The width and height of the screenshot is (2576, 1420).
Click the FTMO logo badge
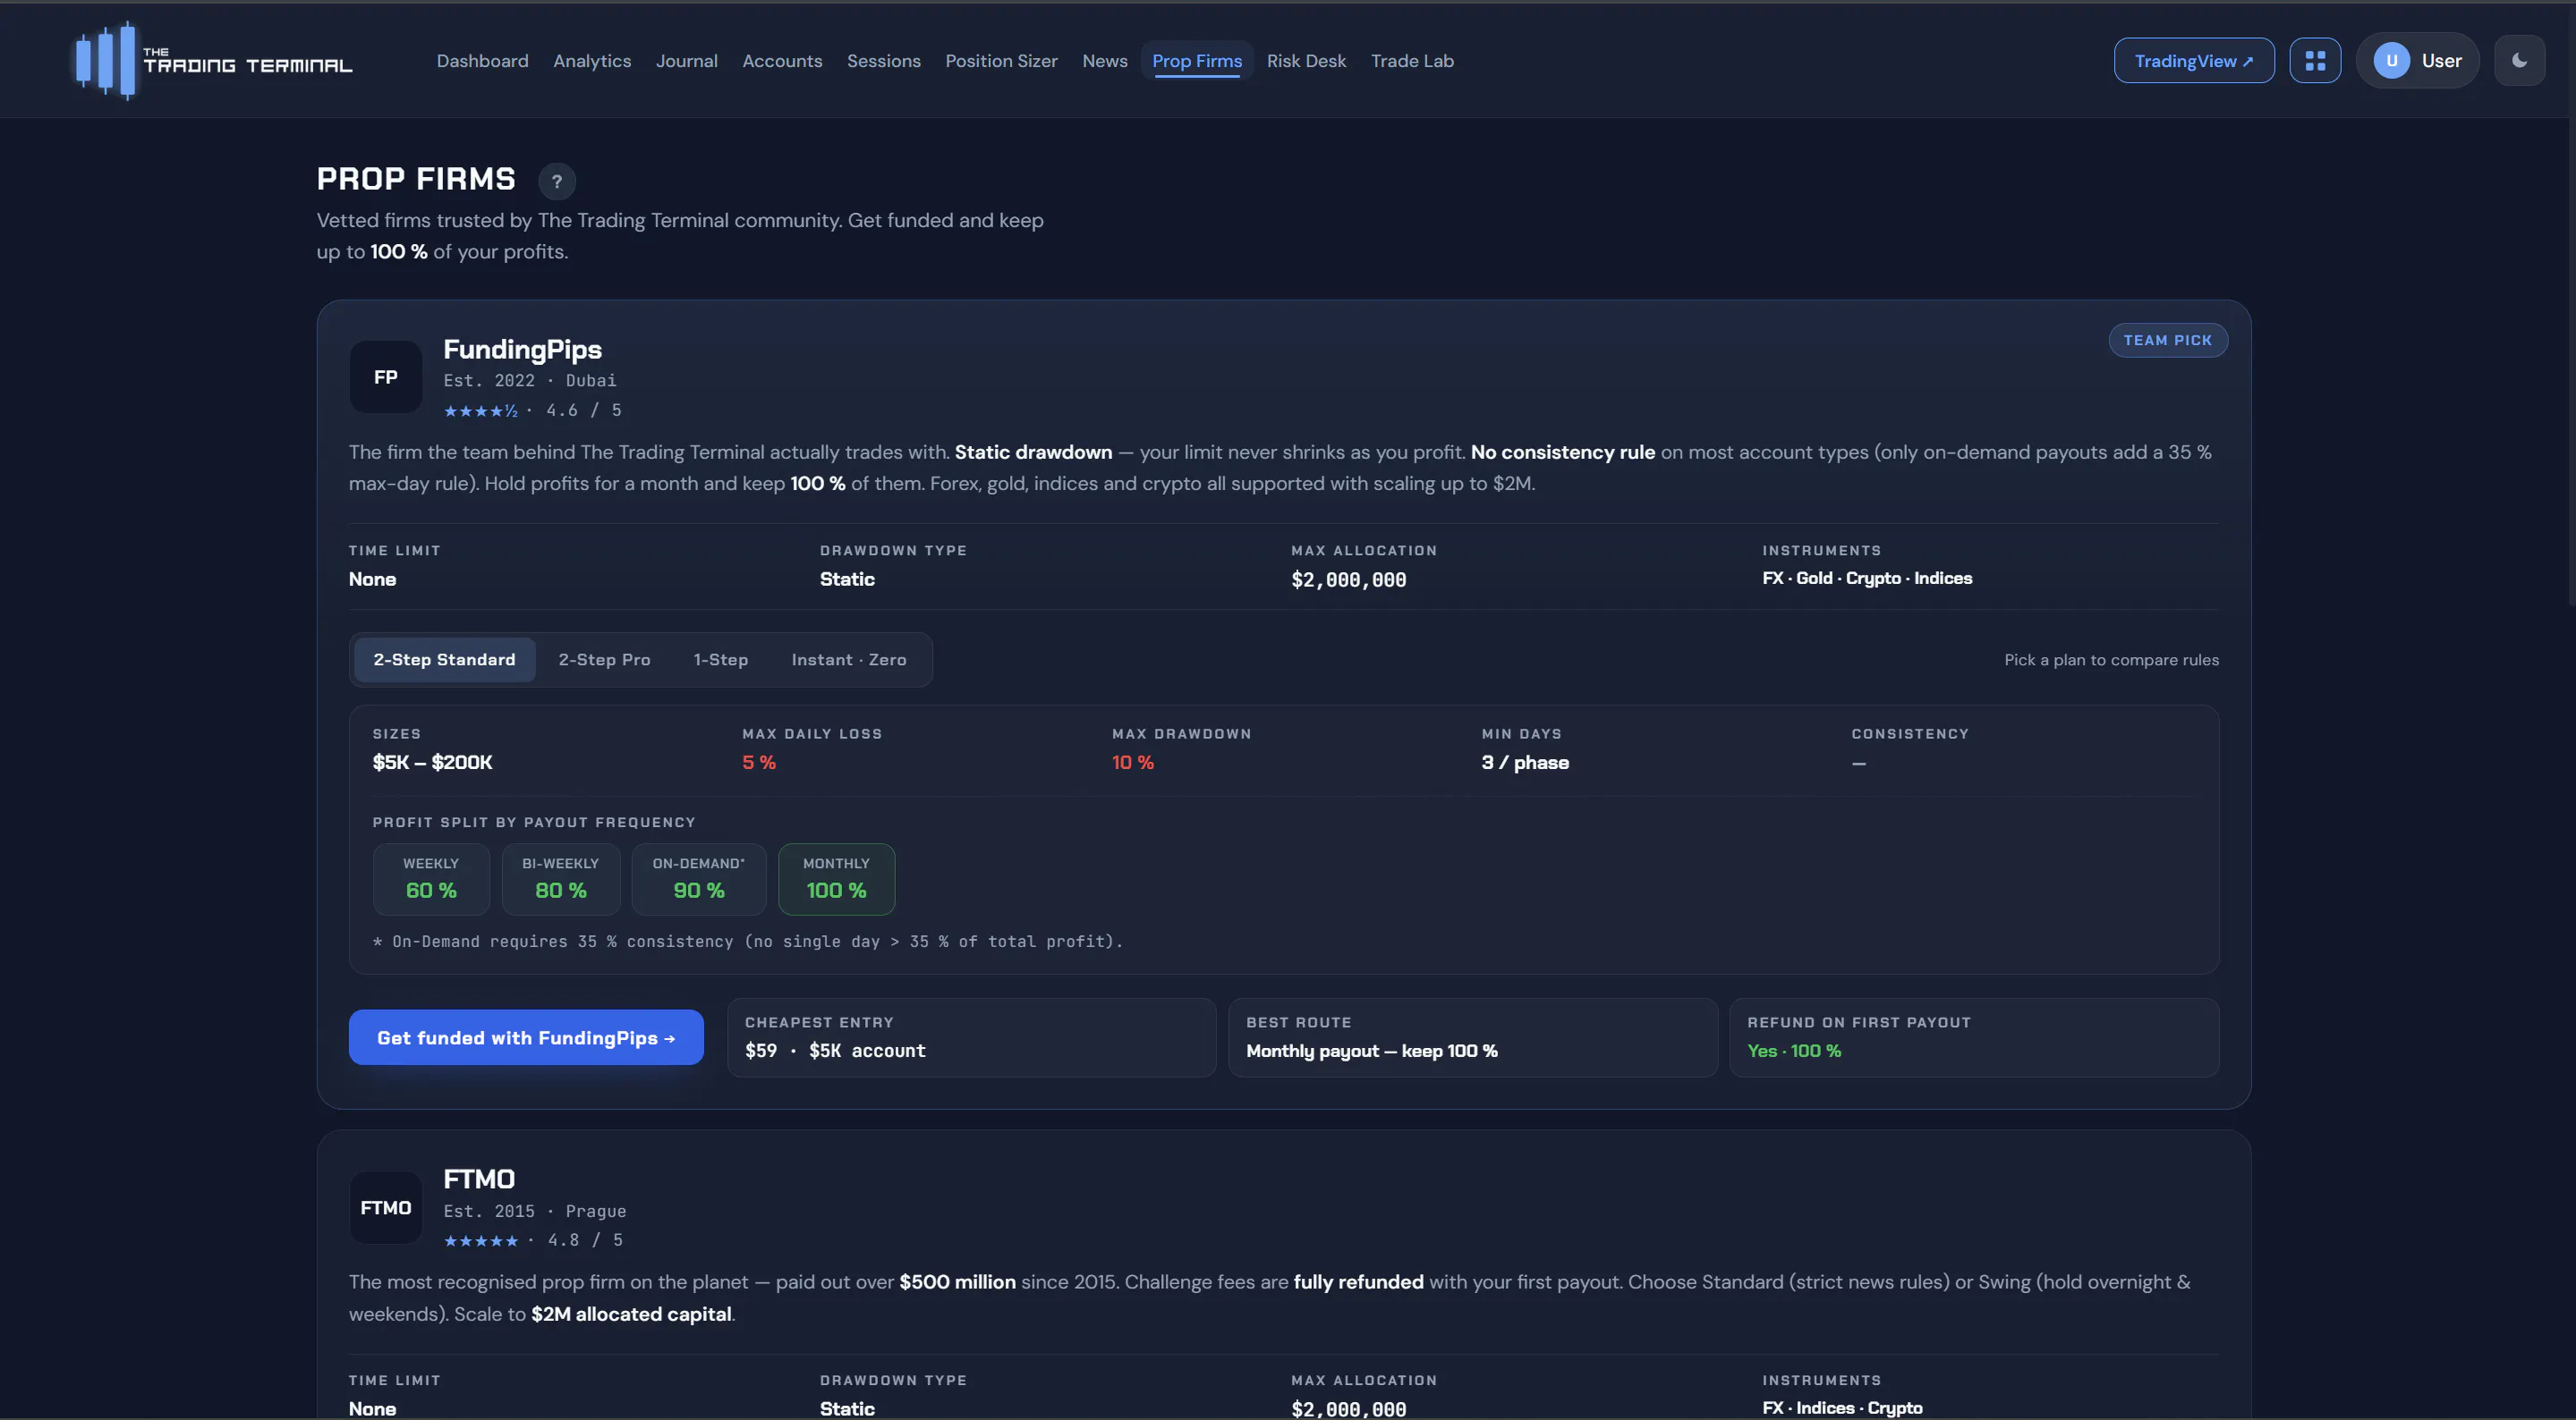(386, 1207)
